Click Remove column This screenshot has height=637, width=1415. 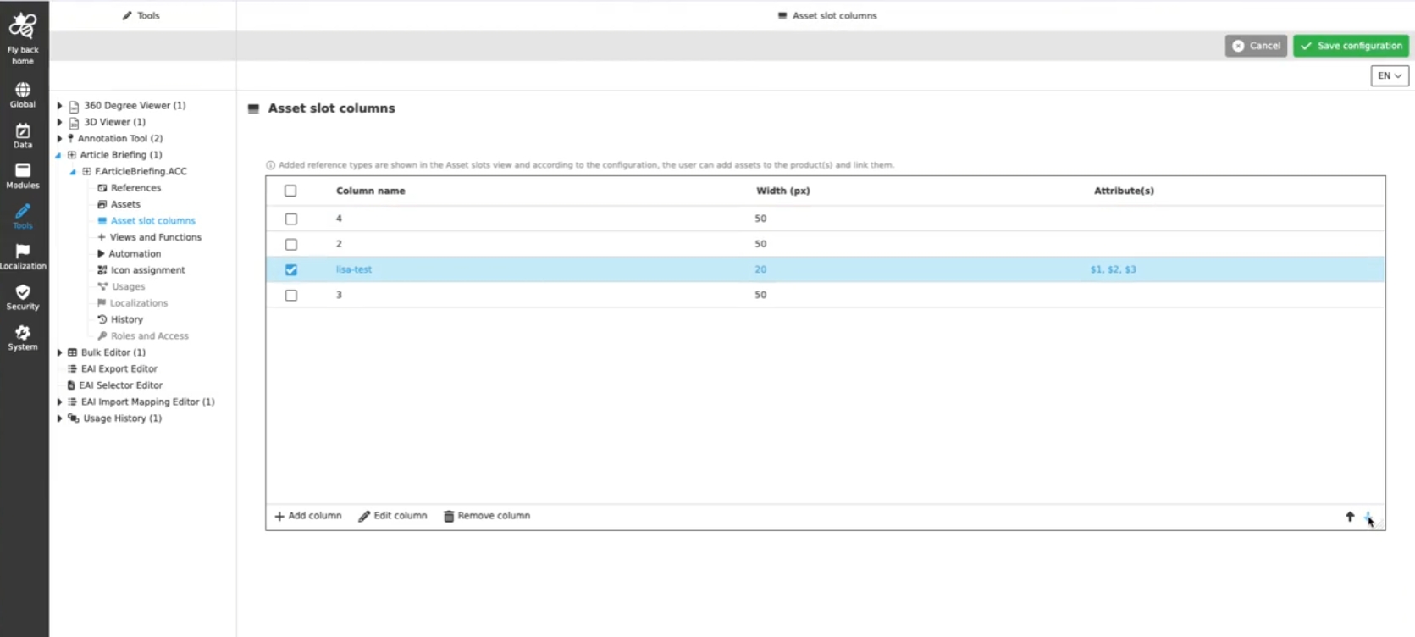(x=487, y=516)
